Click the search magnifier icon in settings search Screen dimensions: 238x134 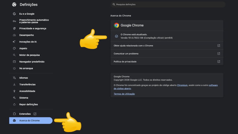pyautogui.click(x=114, y=5)
